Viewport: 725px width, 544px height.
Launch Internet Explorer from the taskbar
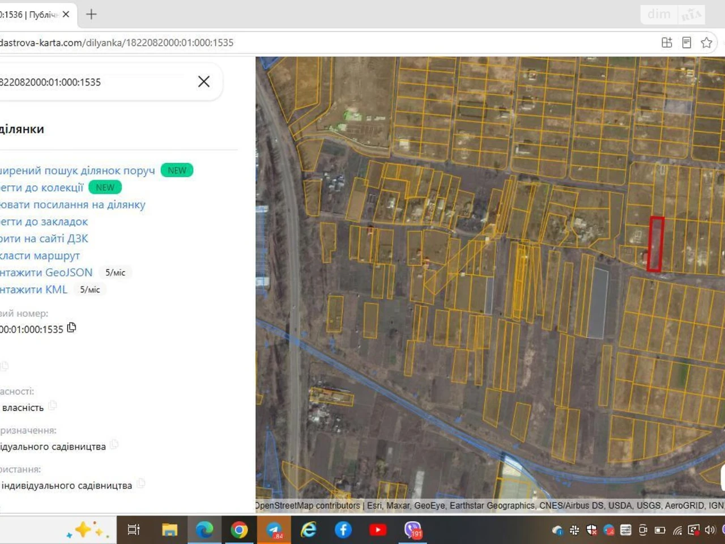[x=309, y=530]
